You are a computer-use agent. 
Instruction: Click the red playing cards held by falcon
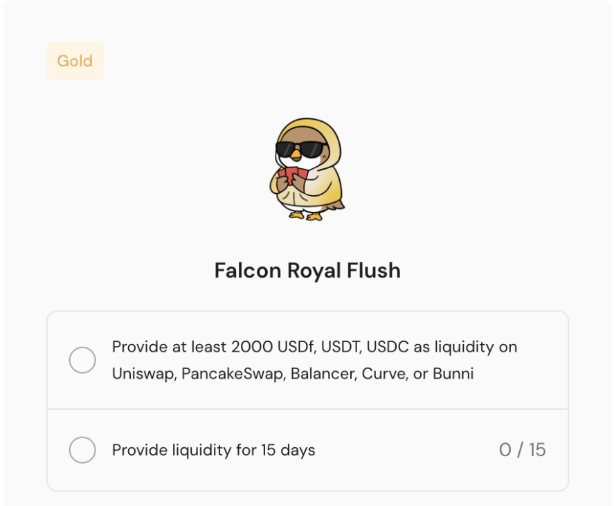click(x=291, y=175)
